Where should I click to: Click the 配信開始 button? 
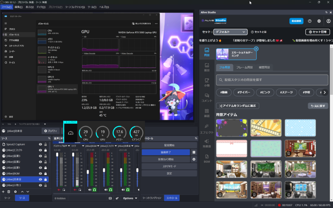click(x=169, y=145)
